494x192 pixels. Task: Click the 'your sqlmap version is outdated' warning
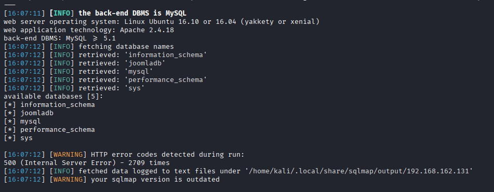tap(155, 180)
